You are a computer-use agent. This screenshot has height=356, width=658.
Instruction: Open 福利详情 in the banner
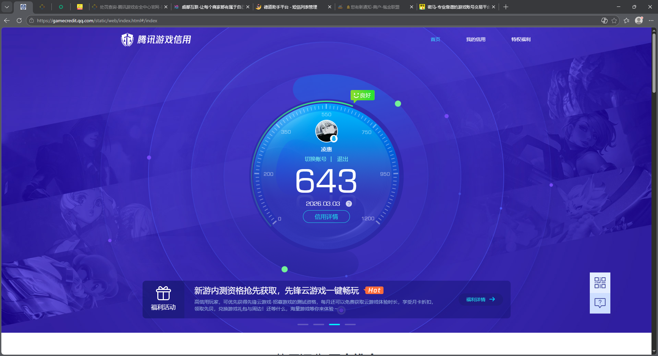[480, 299]
